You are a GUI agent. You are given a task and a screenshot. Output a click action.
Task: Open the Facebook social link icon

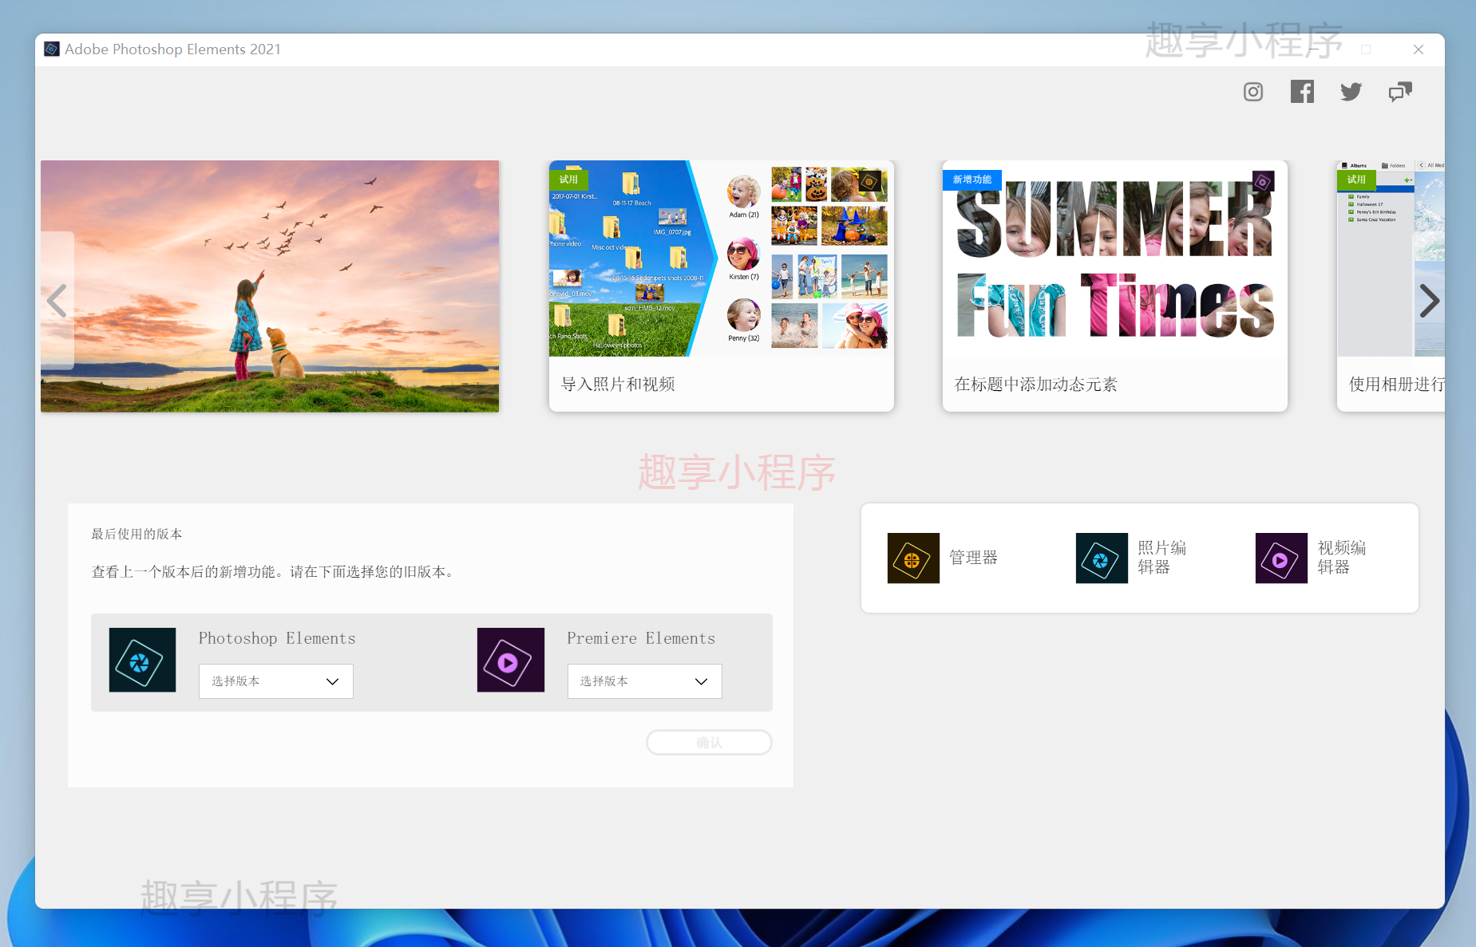click(x=1302, y=92)
